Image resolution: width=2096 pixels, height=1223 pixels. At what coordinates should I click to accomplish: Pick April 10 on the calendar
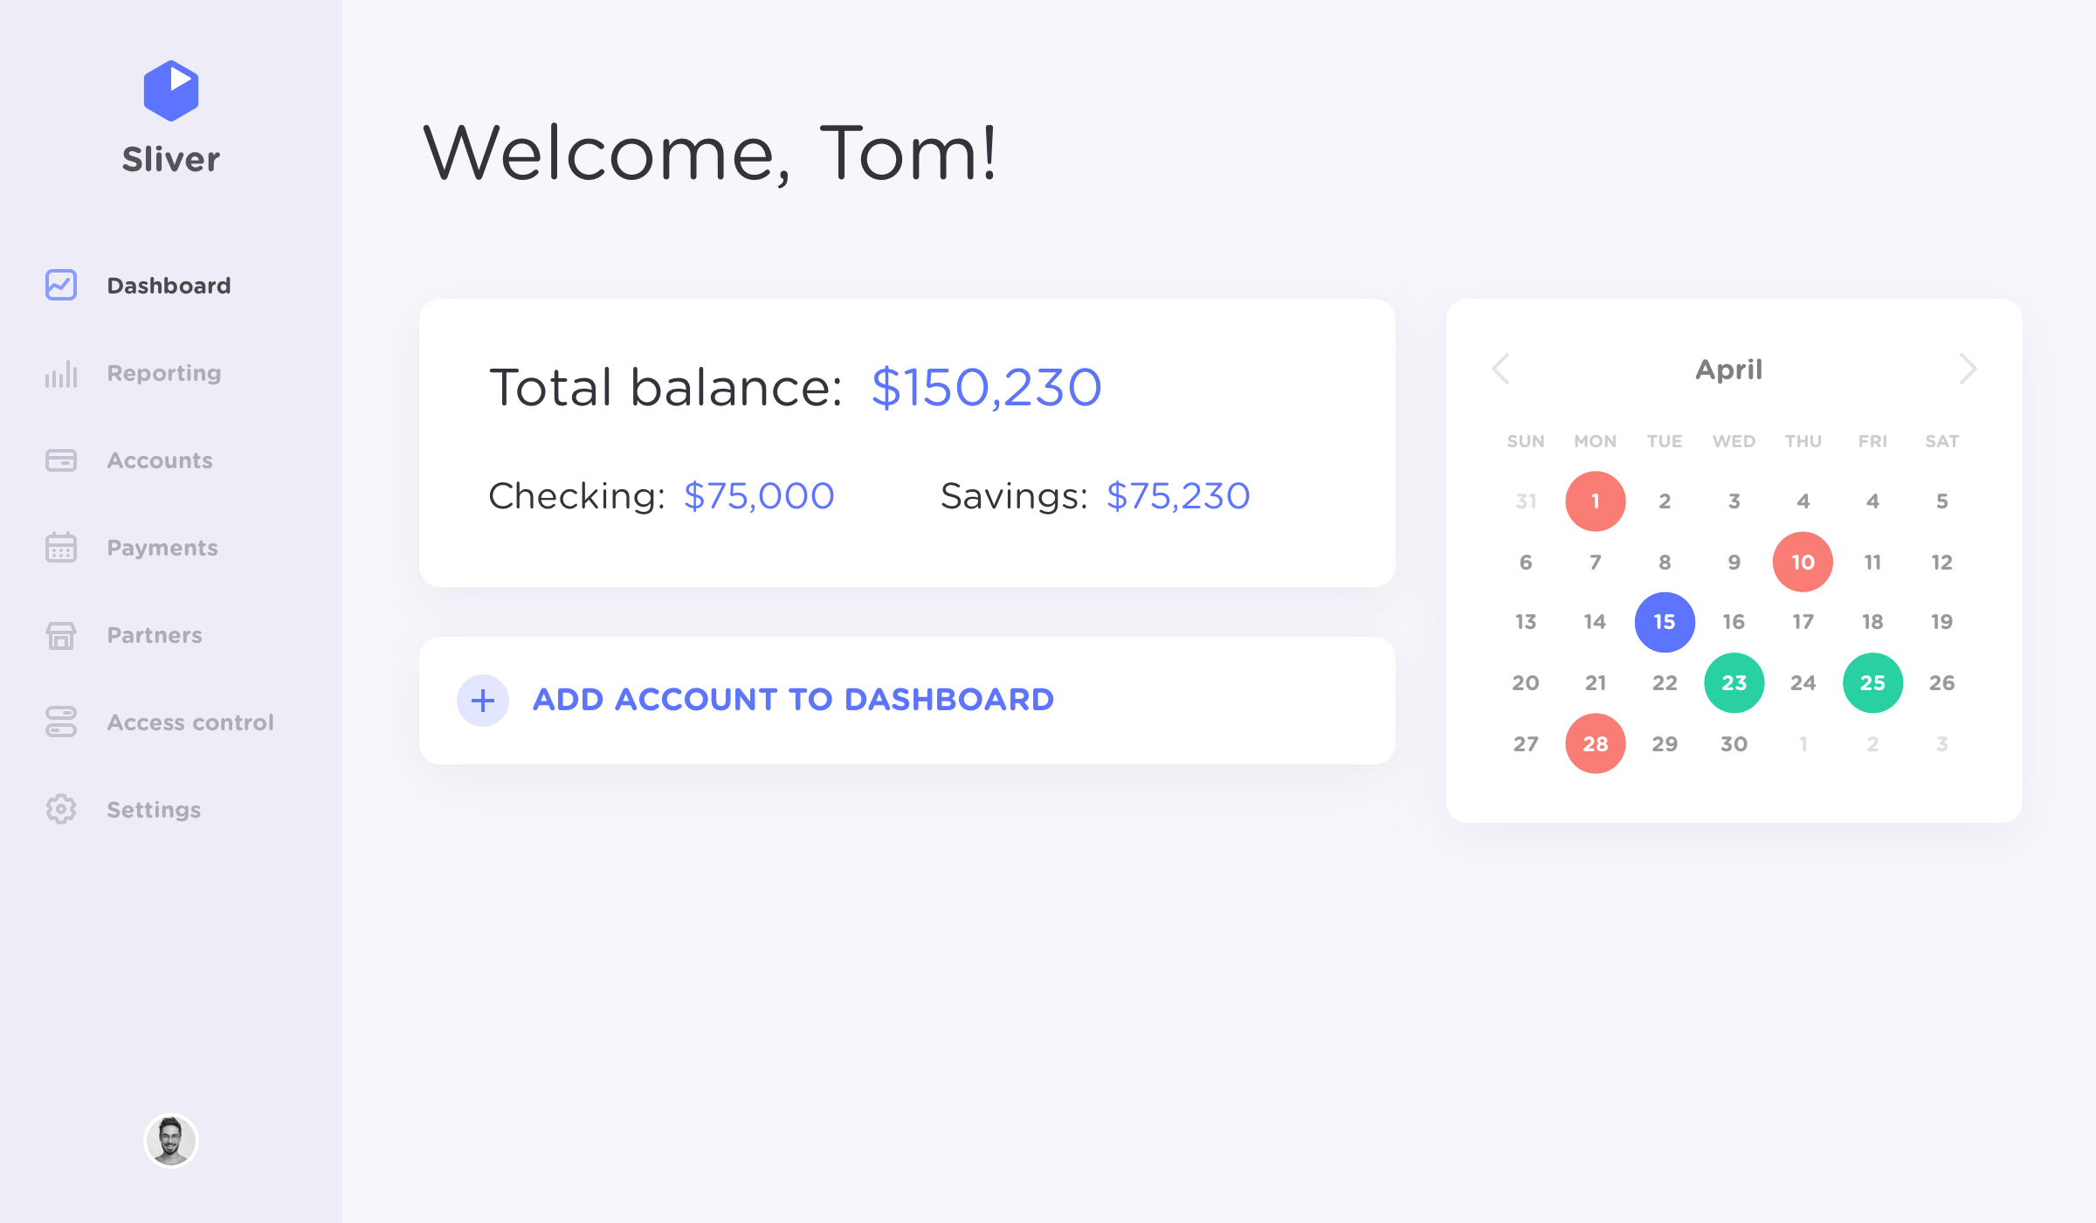pos(1802,562)
